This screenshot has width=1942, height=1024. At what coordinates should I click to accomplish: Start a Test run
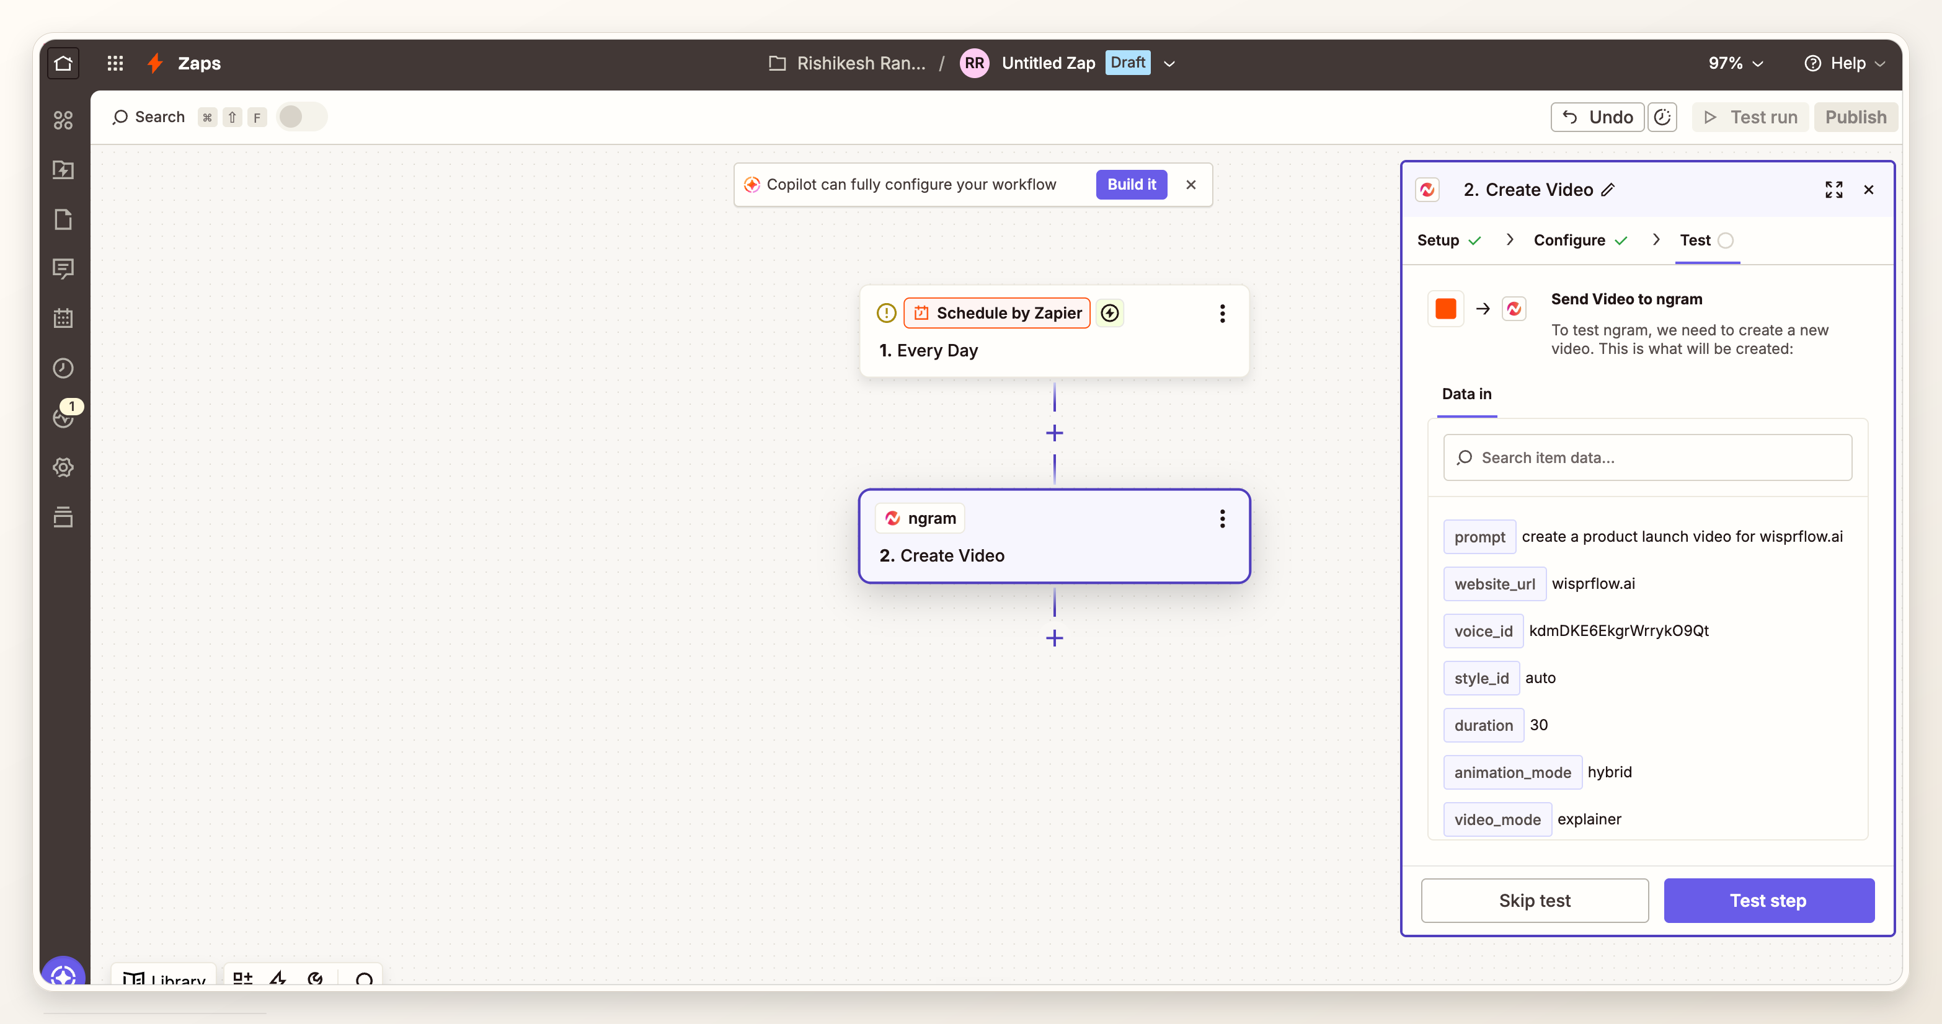1750,117
